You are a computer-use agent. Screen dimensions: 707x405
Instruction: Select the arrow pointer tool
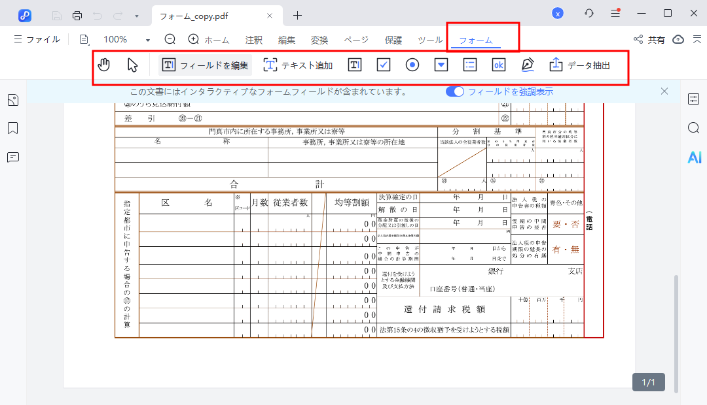pyautogui.click(x=133, y=65)
